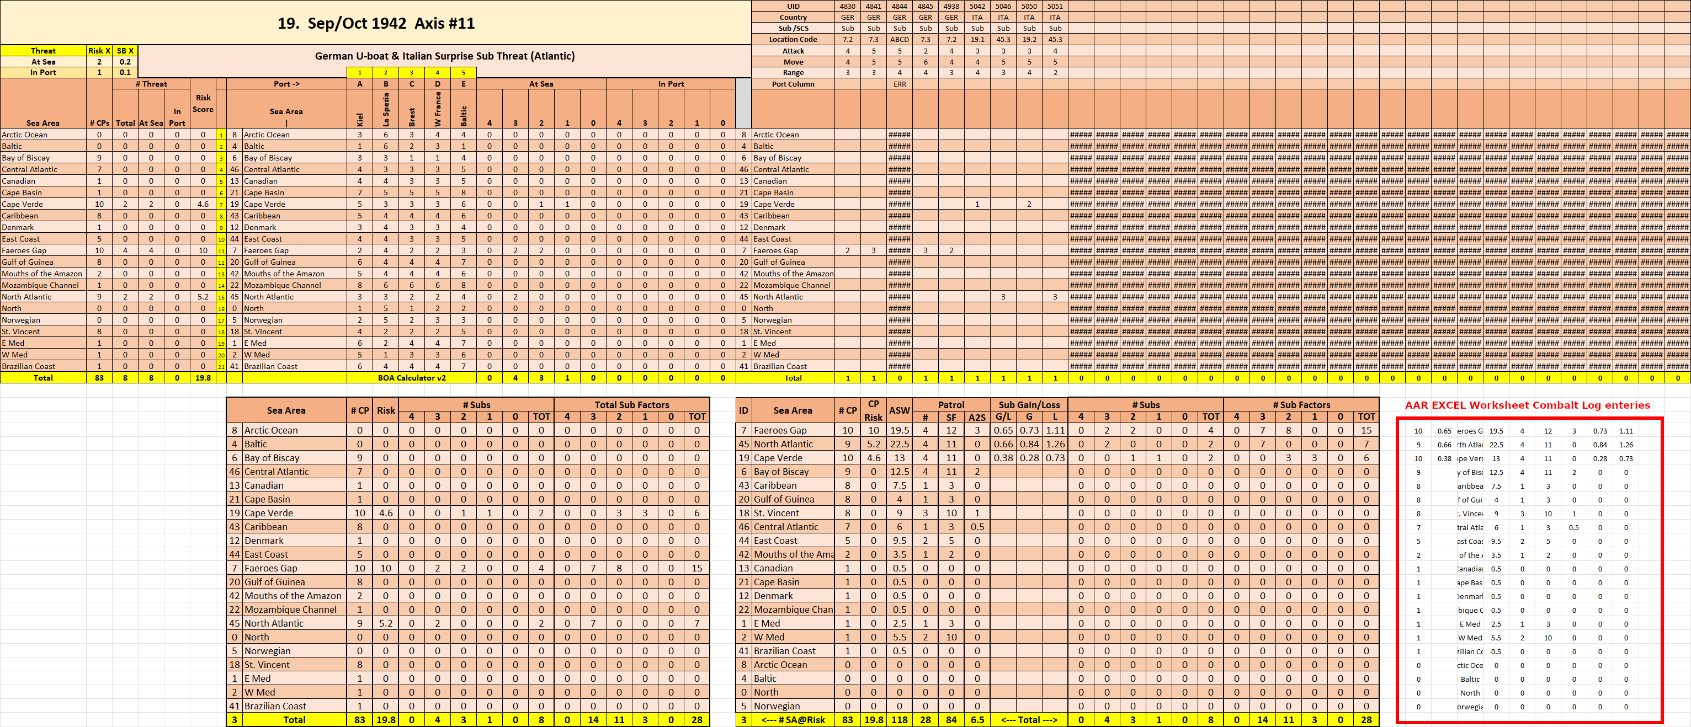Click the "UID" row label
1691x727 pixels.
tap(793, 6)
